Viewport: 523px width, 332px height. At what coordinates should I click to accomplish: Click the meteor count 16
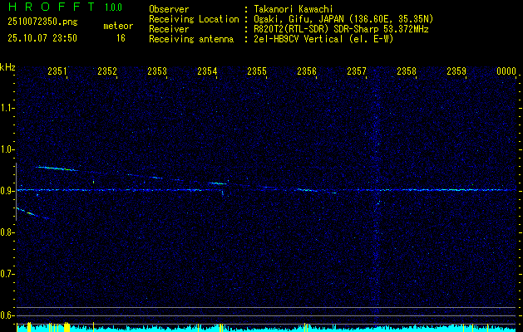click(x=121, y=38)
